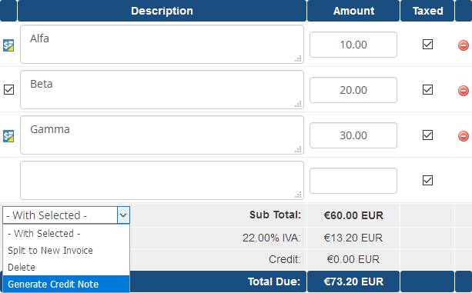The height and width of the screenshot is (293, 472).
Task: Remove the Alfa line item
Action: (464, 45)
